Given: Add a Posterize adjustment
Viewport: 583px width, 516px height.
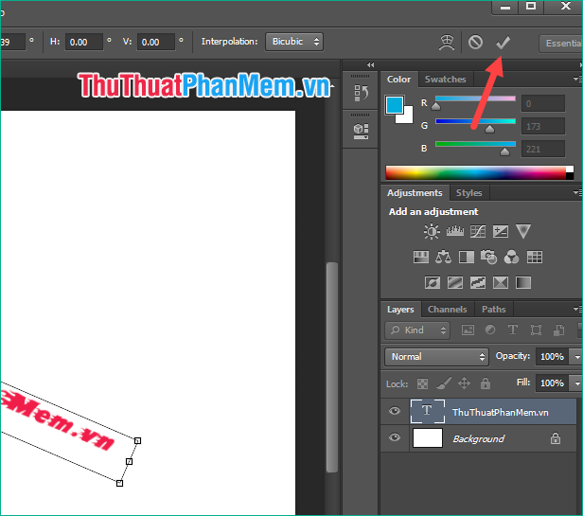Looking at the screenshot, I should pyautogui.click(x=455, y=283).
